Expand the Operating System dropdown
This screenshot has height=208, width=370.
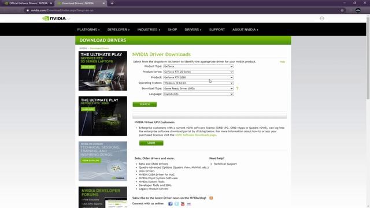pos(198,83)
